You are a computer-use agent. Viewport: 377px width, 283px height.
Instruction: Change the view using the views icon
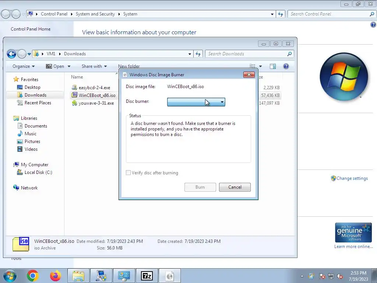point(252,66)
